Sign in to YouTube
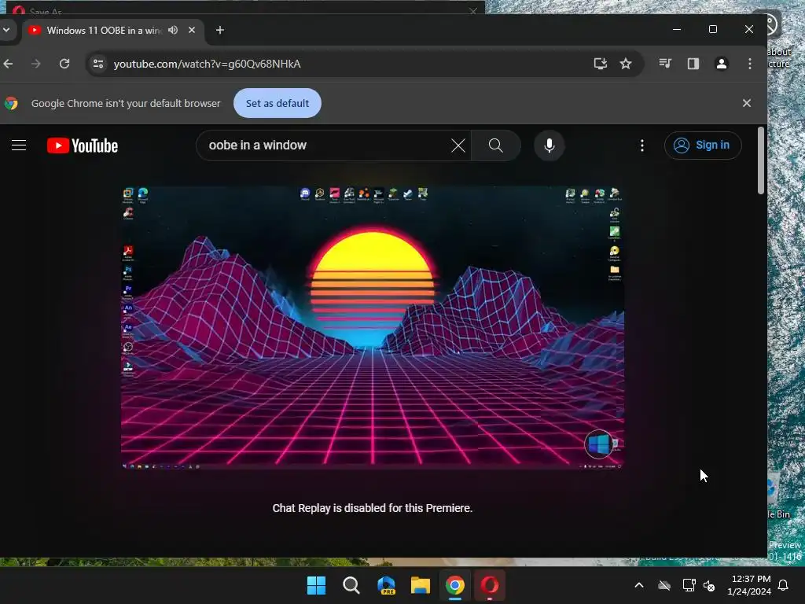Viewport: 805px width, 604px height. 702,145
